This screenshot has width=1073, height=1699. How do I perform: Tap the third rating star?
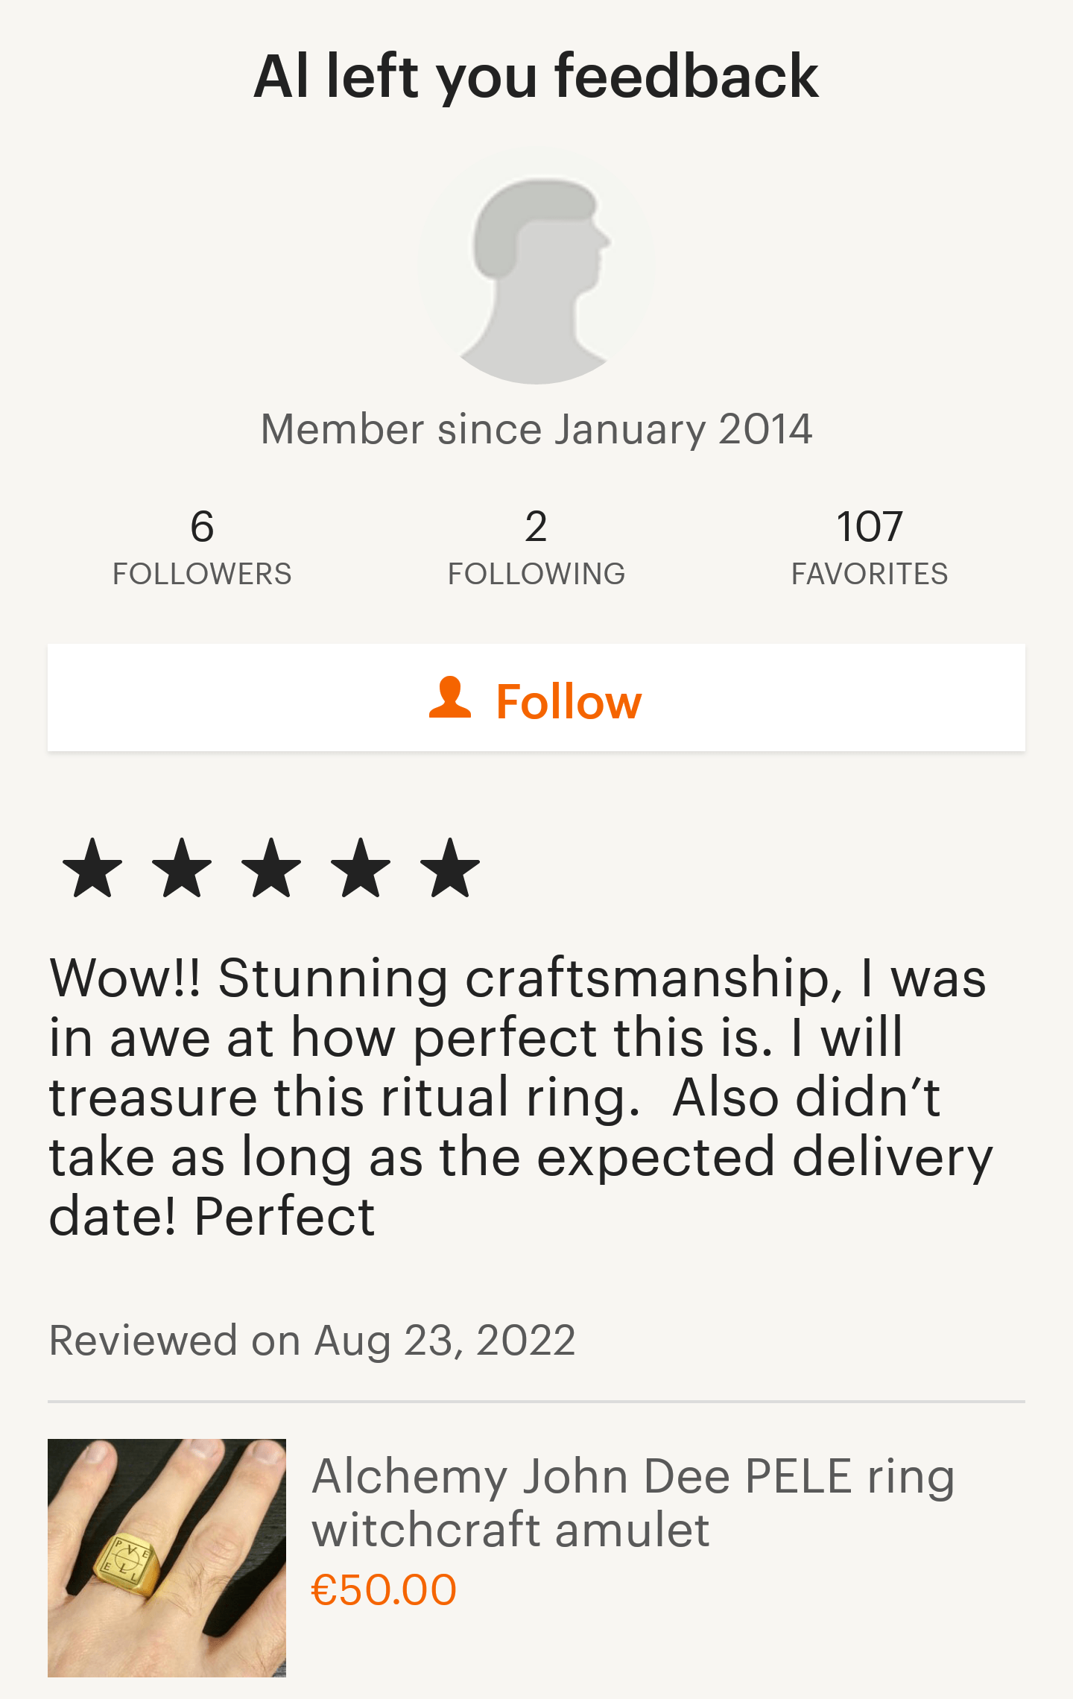(271, 867)
